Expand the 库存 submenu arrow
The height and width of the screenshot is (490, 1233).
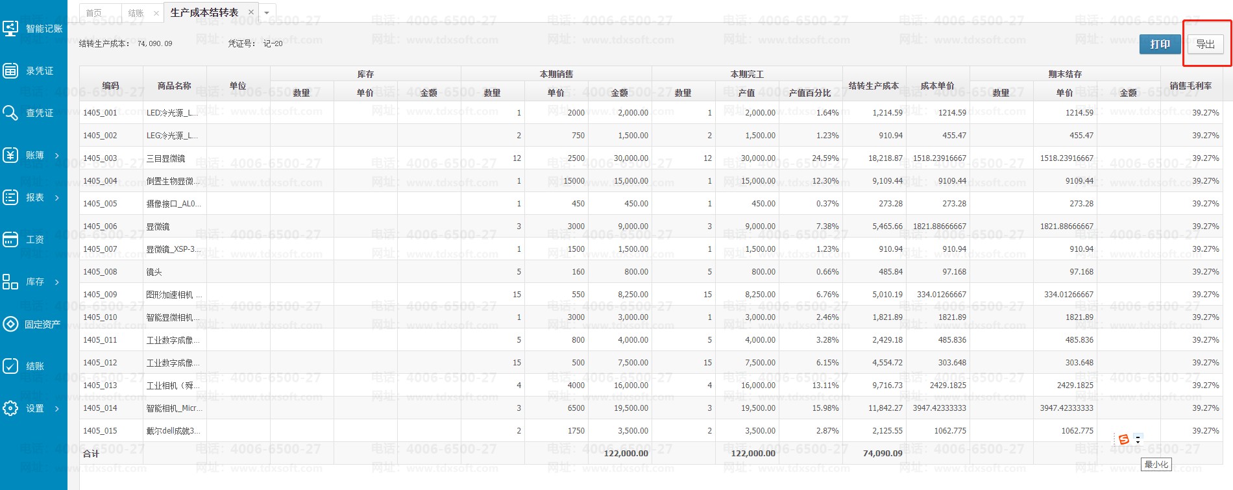tap(57, 282)
